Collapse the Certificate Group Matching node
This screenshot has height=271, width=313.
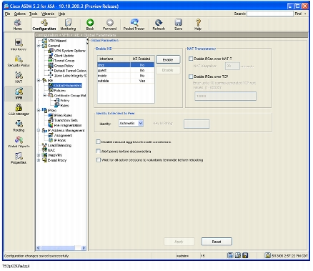(45, 95)
